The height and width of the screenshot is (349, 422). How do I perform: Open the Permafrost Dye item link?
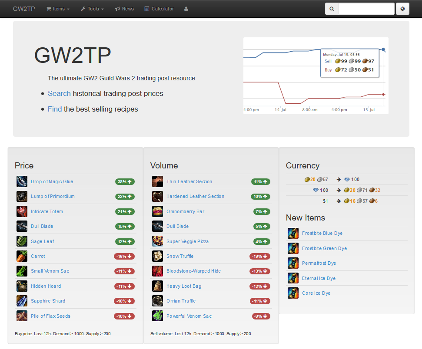click(x=319, y=263)
